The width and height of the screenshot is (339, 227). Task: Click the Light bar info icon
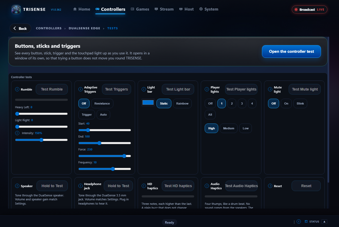pyautogui.click(x=144, y=89)
